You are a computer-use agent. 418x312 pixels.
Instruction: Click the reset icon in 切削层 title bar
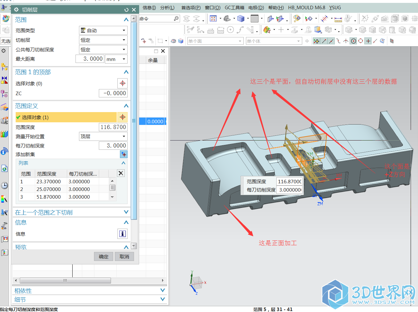pos(126,10)
